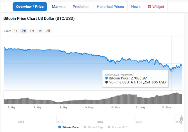Click the black shield icon beside Volume USD
Viewport: 188px width, 132px height.
pyautogui.click(x=106, y=82)
